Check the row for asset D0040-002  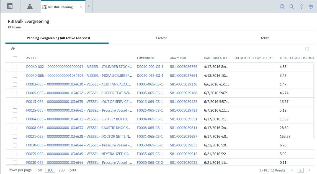[x=15, y=67]
